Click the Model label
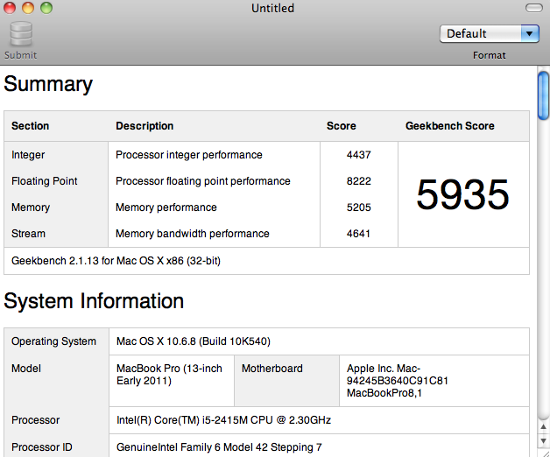 pyautogui.click(x=26, y=369)
